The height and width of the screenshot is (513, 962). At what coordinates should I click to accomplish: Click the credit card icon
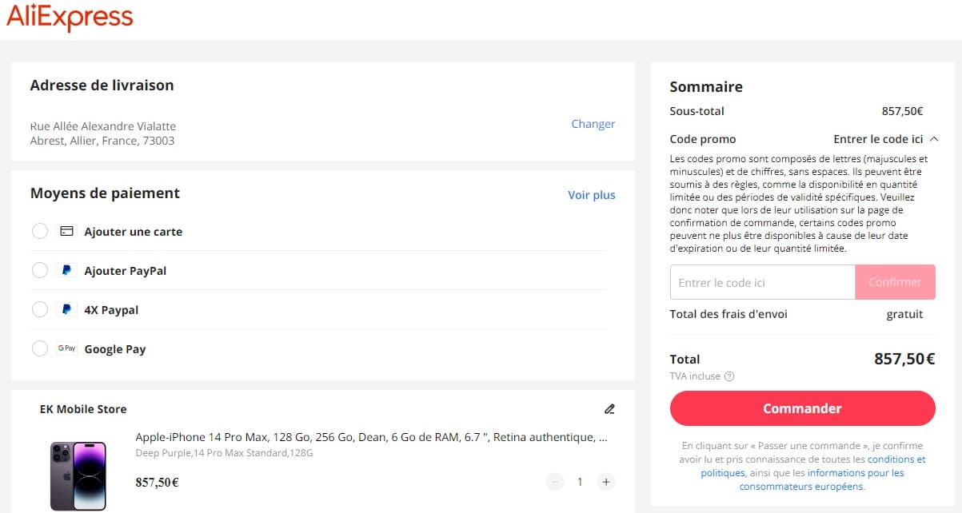tap(67, 232)
